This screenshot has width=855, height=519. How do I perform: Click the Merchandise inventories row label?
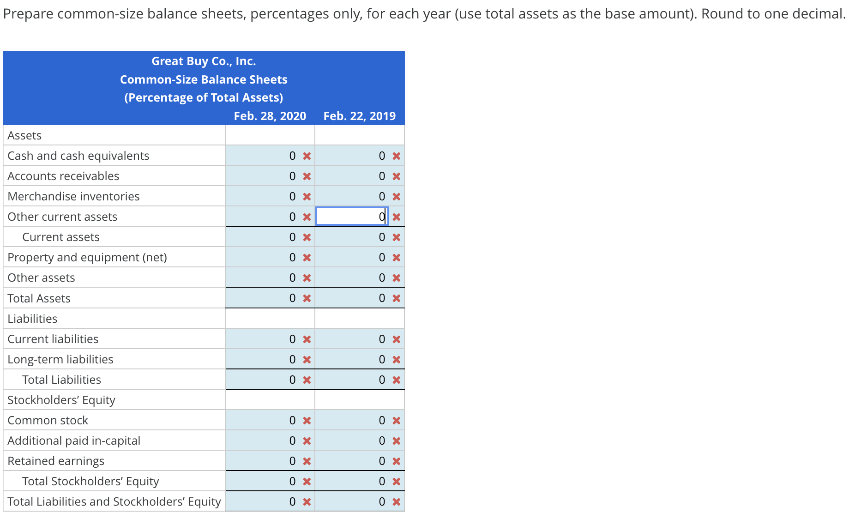(73, 196)
